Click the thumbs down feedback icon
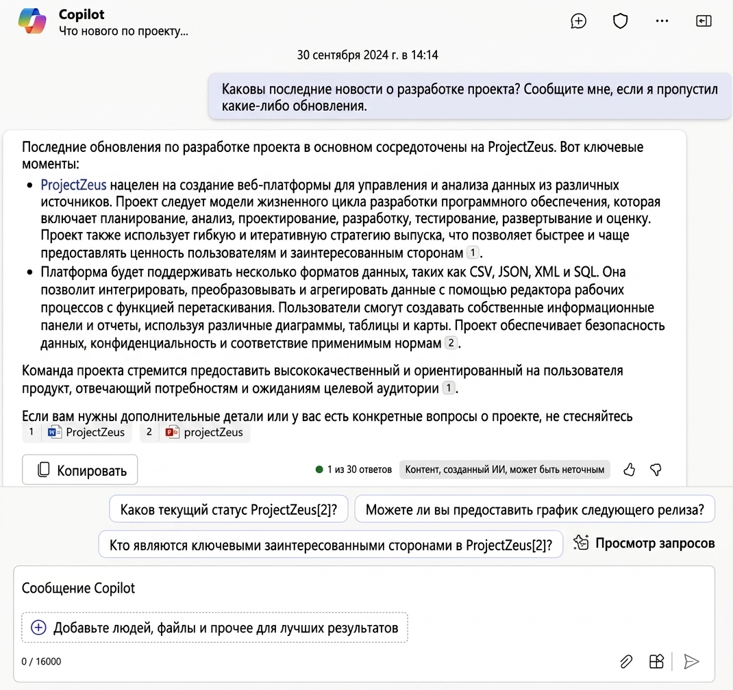Screen dimensions: 733x690 pyautogui.click(x=656, y=470)
